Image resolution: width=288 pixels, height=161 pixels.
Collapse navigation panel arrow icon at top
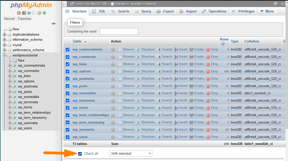pos(64,4)
